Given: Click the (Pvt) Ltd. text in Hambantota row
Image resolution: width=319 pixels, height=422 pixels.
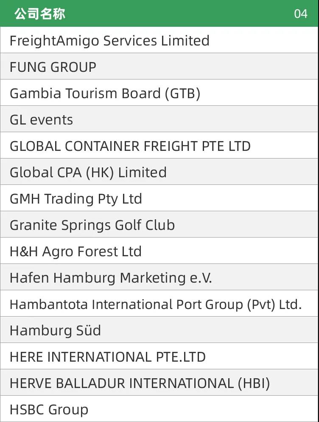Looking at the screenshot, I should (274, 305).
